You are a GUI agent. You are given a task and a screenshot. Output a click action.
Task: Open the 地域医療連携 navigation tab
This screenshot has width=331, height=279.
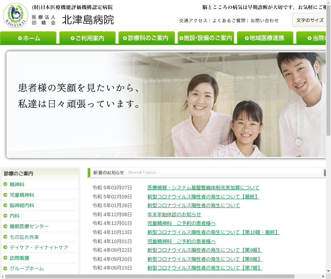[265, 38]
